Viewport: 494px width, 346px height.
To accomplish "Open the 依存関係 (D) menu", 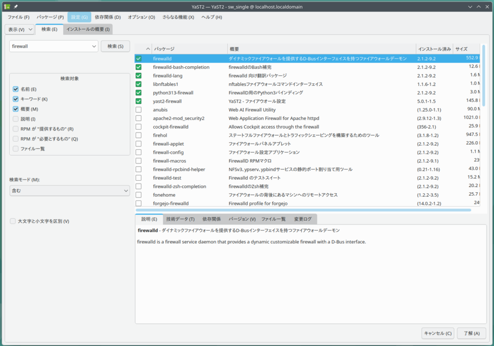I will [x=108, y=17].
